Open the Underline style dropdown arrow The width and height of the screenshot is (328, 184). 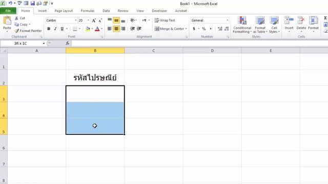[x=67, y=29]
